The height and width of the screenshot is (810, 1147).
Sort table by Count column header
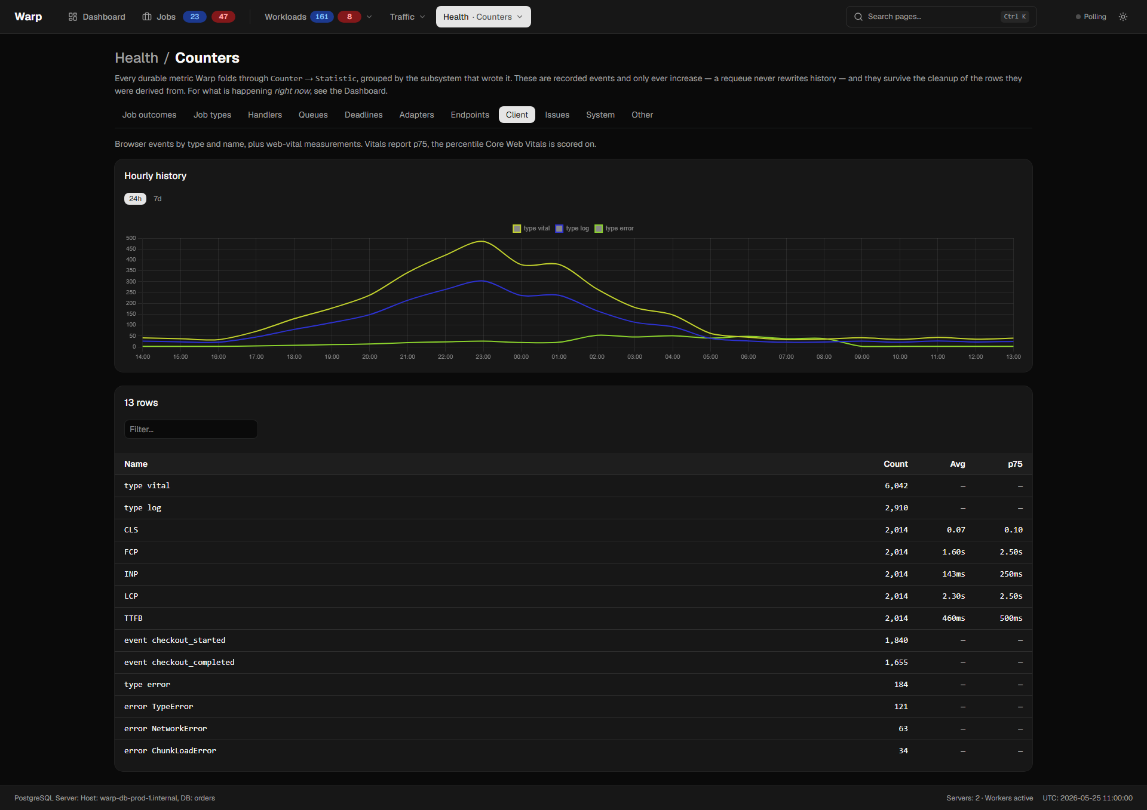(895, 464)
